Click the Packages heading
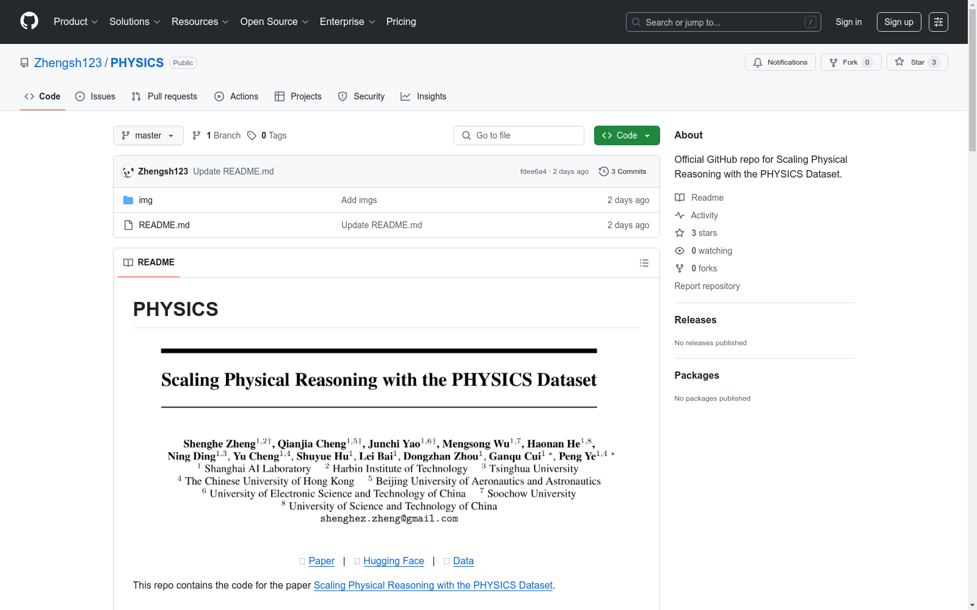Viewport: 977px width, 610px height. point(697,375)
